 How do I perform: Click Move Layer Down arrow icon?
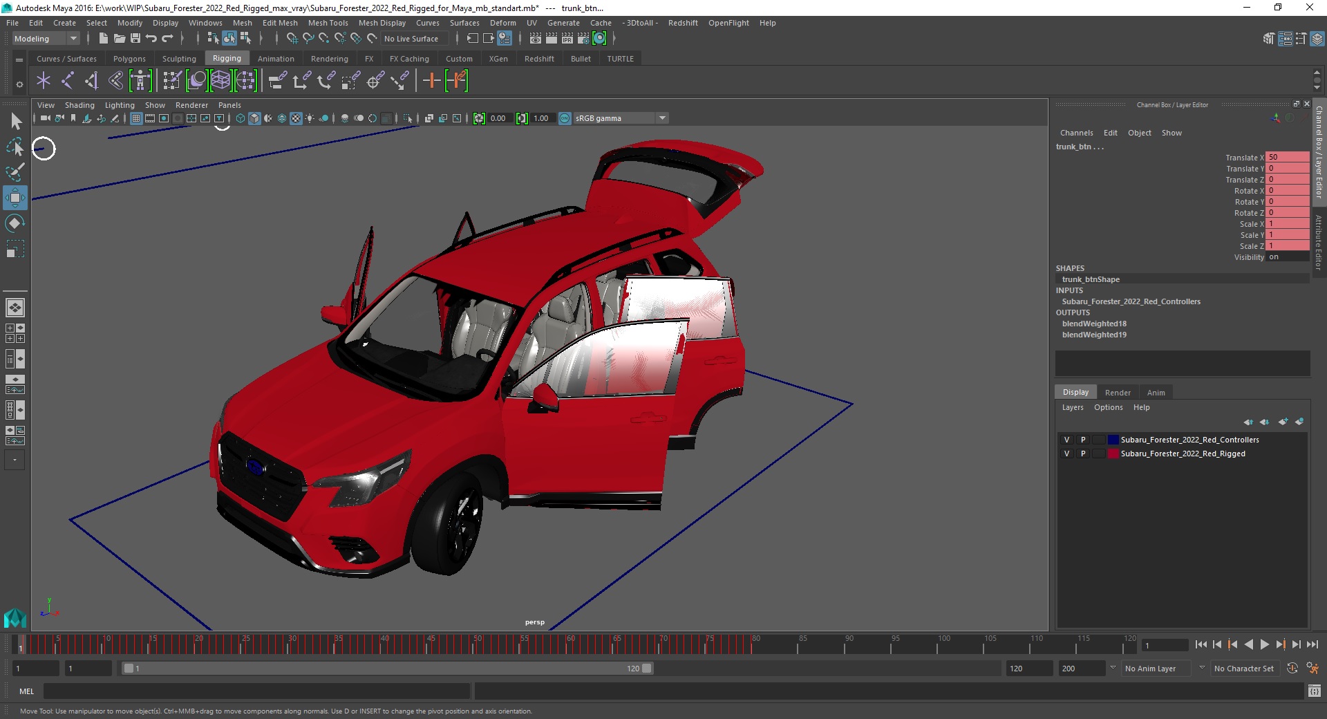pyautogui.click(x=1265, y=422)
